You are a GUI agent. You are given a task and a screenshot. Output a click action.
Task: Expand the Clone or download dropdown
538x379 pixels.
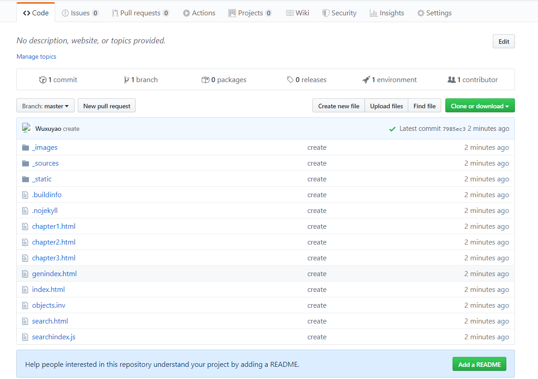(x=480, y=105)
